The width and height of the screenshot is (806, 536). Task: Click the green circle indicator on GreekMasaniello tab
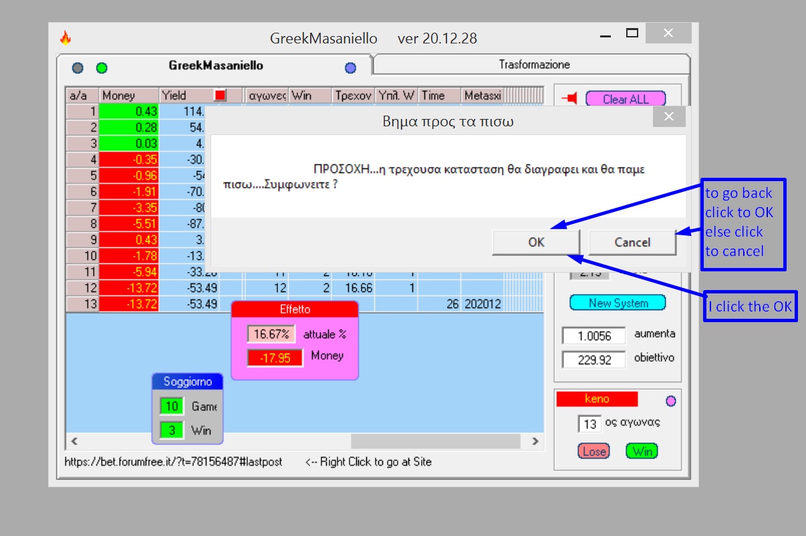(102, 68)
